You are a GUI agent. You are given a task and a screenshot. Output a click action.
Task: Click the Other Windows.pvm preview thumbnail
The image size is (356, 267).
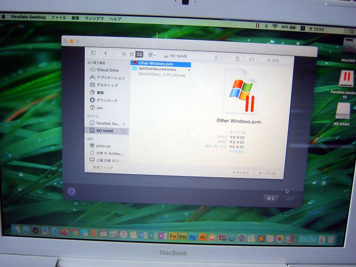tap(240, 92)
